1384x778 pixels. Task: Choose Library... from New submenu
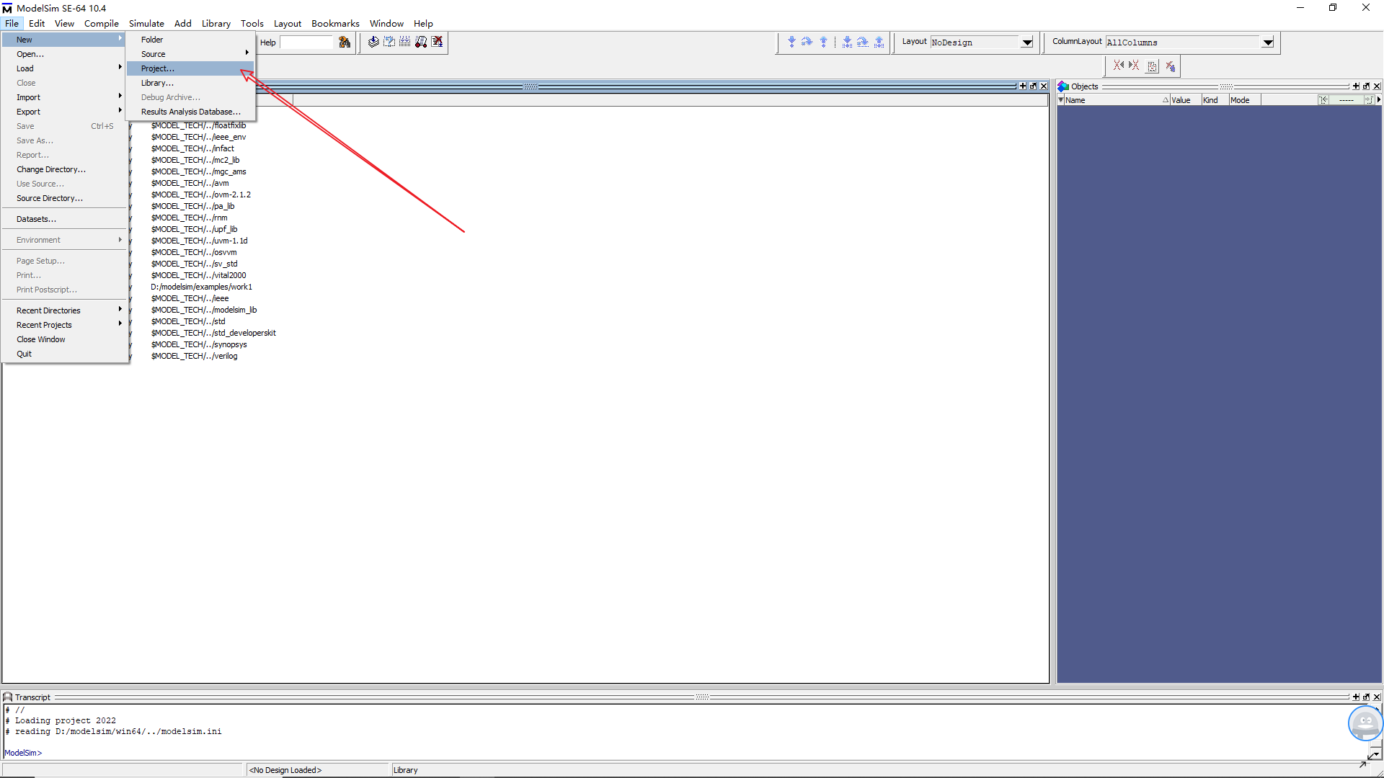point(190,83)
